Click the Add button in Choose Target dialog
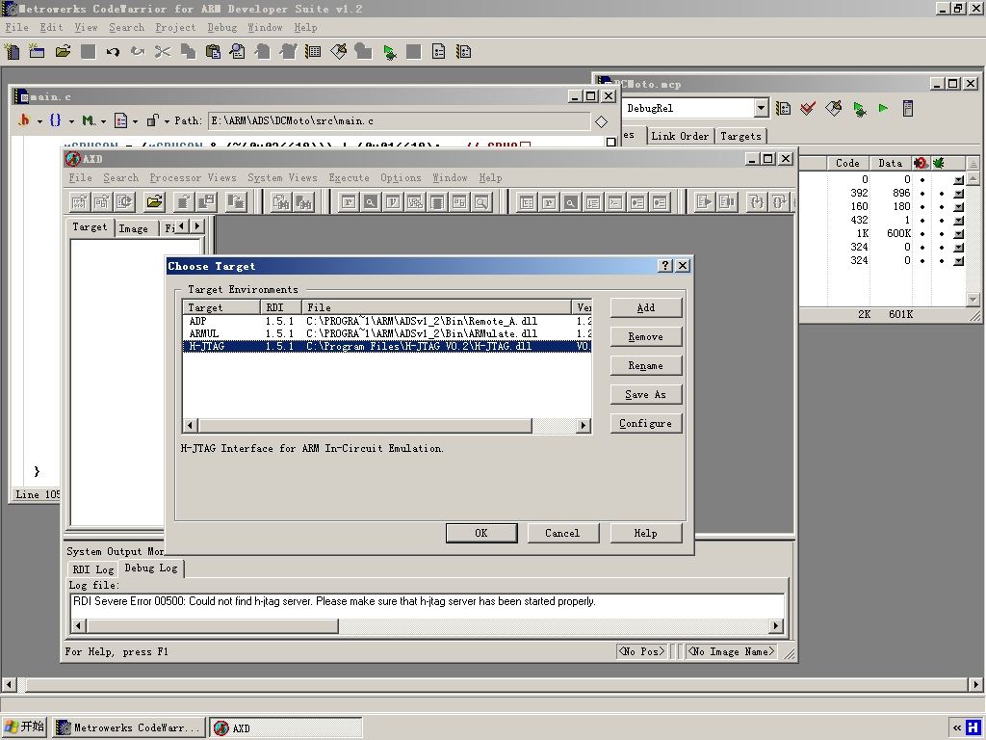The image size is (986, 740). coord(646,307)
